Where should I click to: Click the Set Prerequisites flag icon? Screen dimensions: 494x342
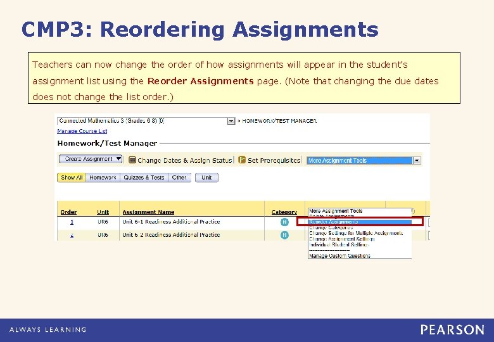tap(242, 160)
